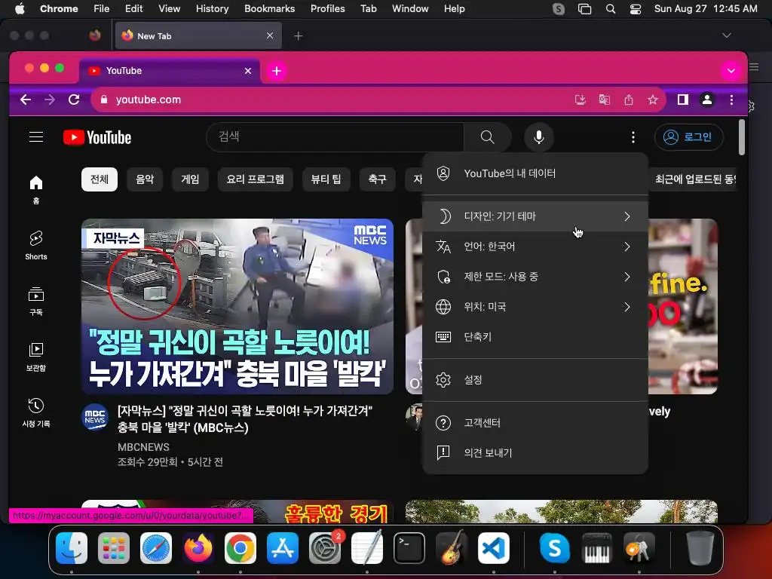Open the Chrome profile avatar
This screenshot has width=772, height=579.
[707, 100]
